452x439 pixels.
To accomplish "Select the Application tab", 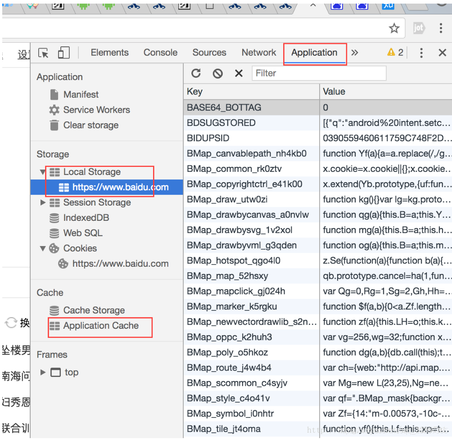I will click(314, 53).
